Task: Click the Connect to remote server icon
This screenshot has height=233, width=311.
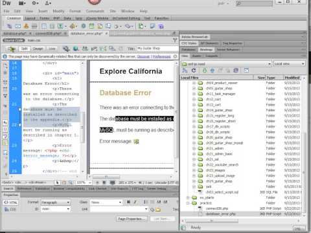Action: [185, 71]
